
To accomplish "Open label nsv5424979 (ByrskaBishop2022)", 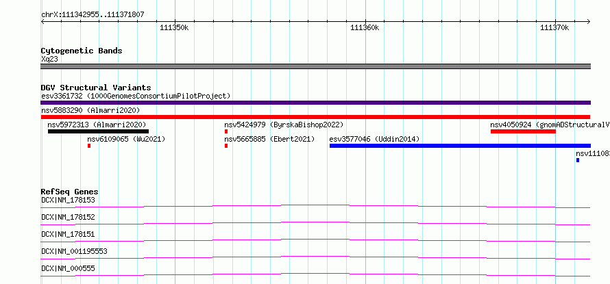I will [284, 125].
